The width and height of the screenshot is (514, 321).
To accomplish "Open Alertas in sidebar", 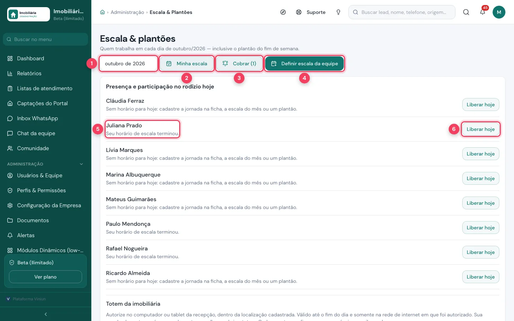I will tap(45, 235).
